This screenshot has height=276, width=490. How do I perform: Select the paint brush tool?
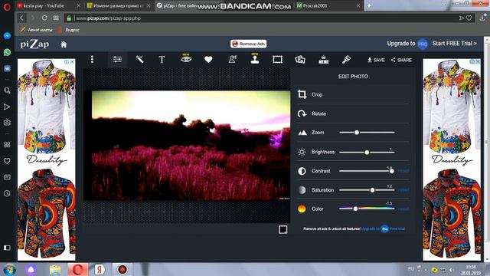(x=346, y=60)
